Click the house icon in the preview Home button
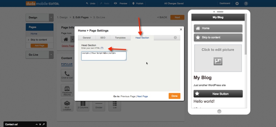 pyautogui.click(x=198, y=28)
